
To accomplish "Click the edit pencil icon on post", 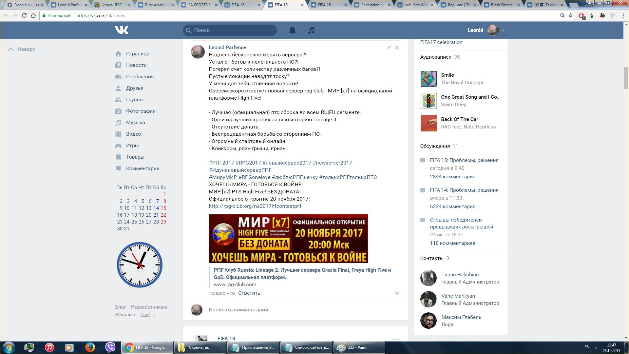I will (389, 48).
